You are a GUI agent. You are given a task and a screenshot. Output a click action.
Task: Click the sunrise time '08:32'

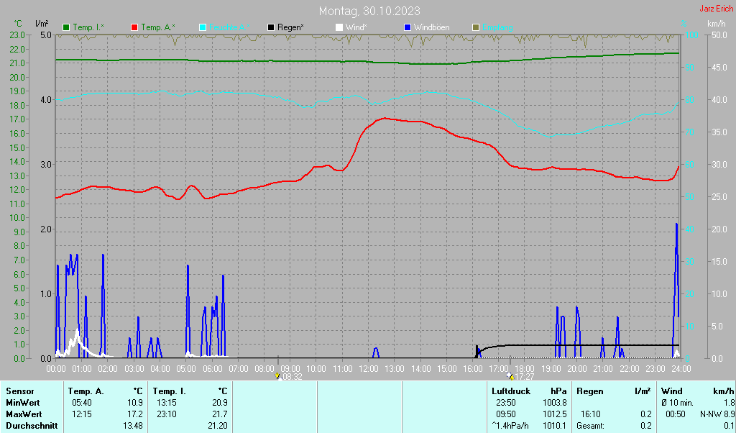(292, 377)
